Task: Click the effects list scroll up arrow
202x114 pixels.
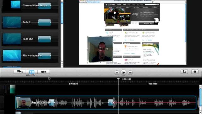Action: tap(62, 63)
